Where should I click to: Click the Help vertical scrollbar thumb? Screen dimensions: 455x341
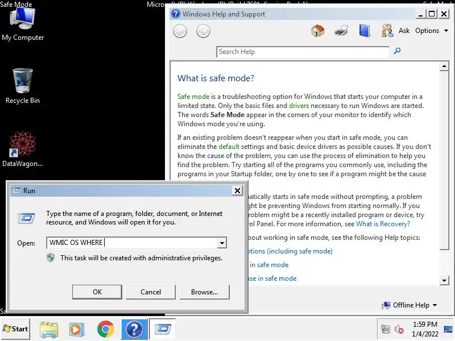444,160
